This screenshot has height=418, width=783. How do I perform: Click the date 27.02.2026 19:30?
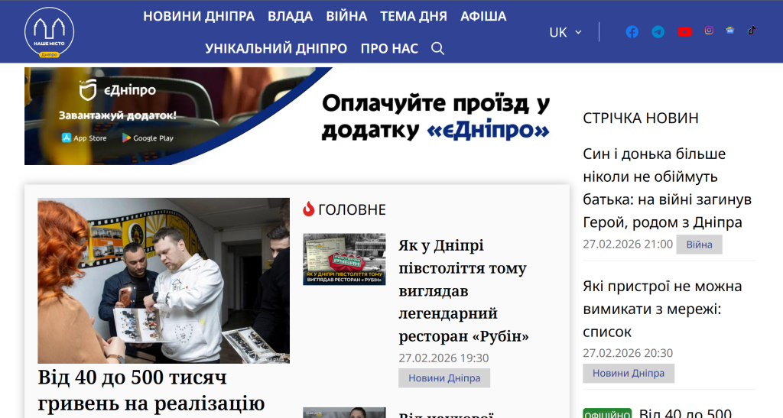[x=443, y=358]
